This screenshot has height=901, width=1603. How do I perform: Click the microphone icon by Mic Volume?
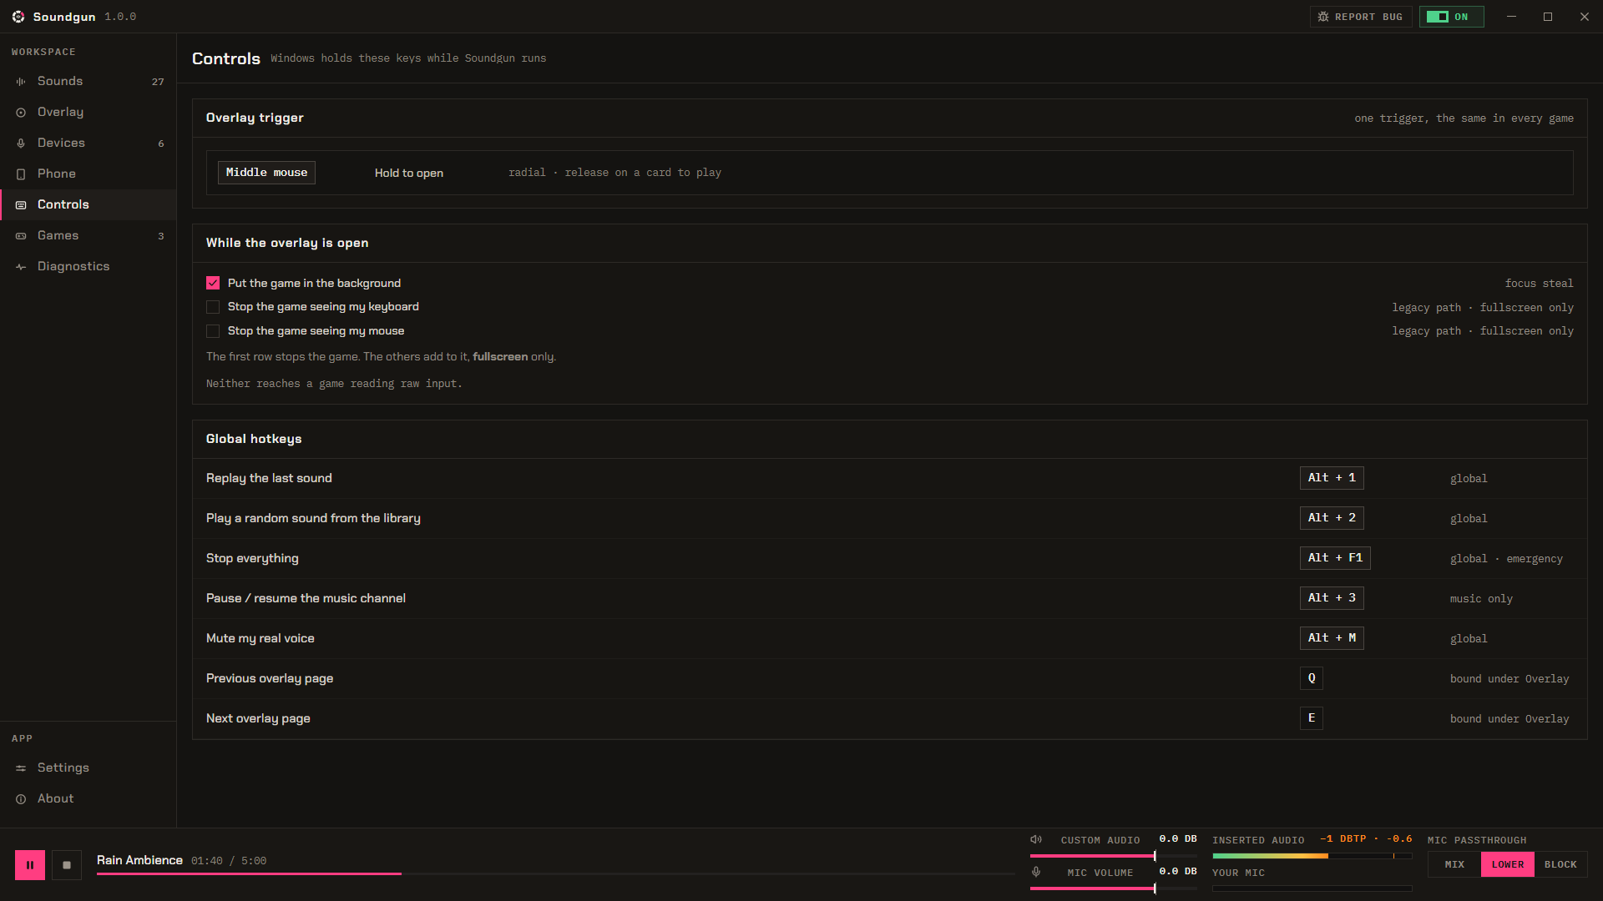coord(1036,872)
